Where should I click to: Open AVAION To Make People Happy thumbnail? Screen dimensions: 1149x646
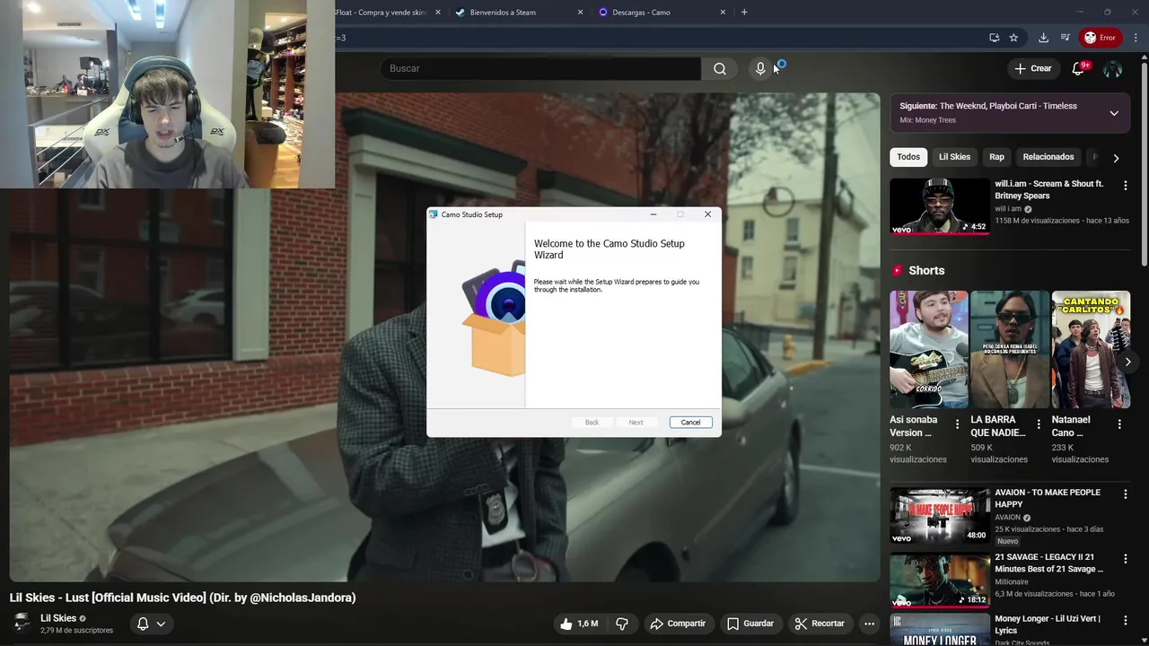[940, 515]
